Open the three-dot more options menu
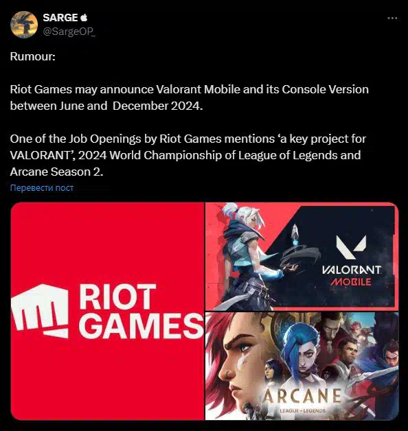408x431 pixels. pyautogui.click(x=392, y=18)
